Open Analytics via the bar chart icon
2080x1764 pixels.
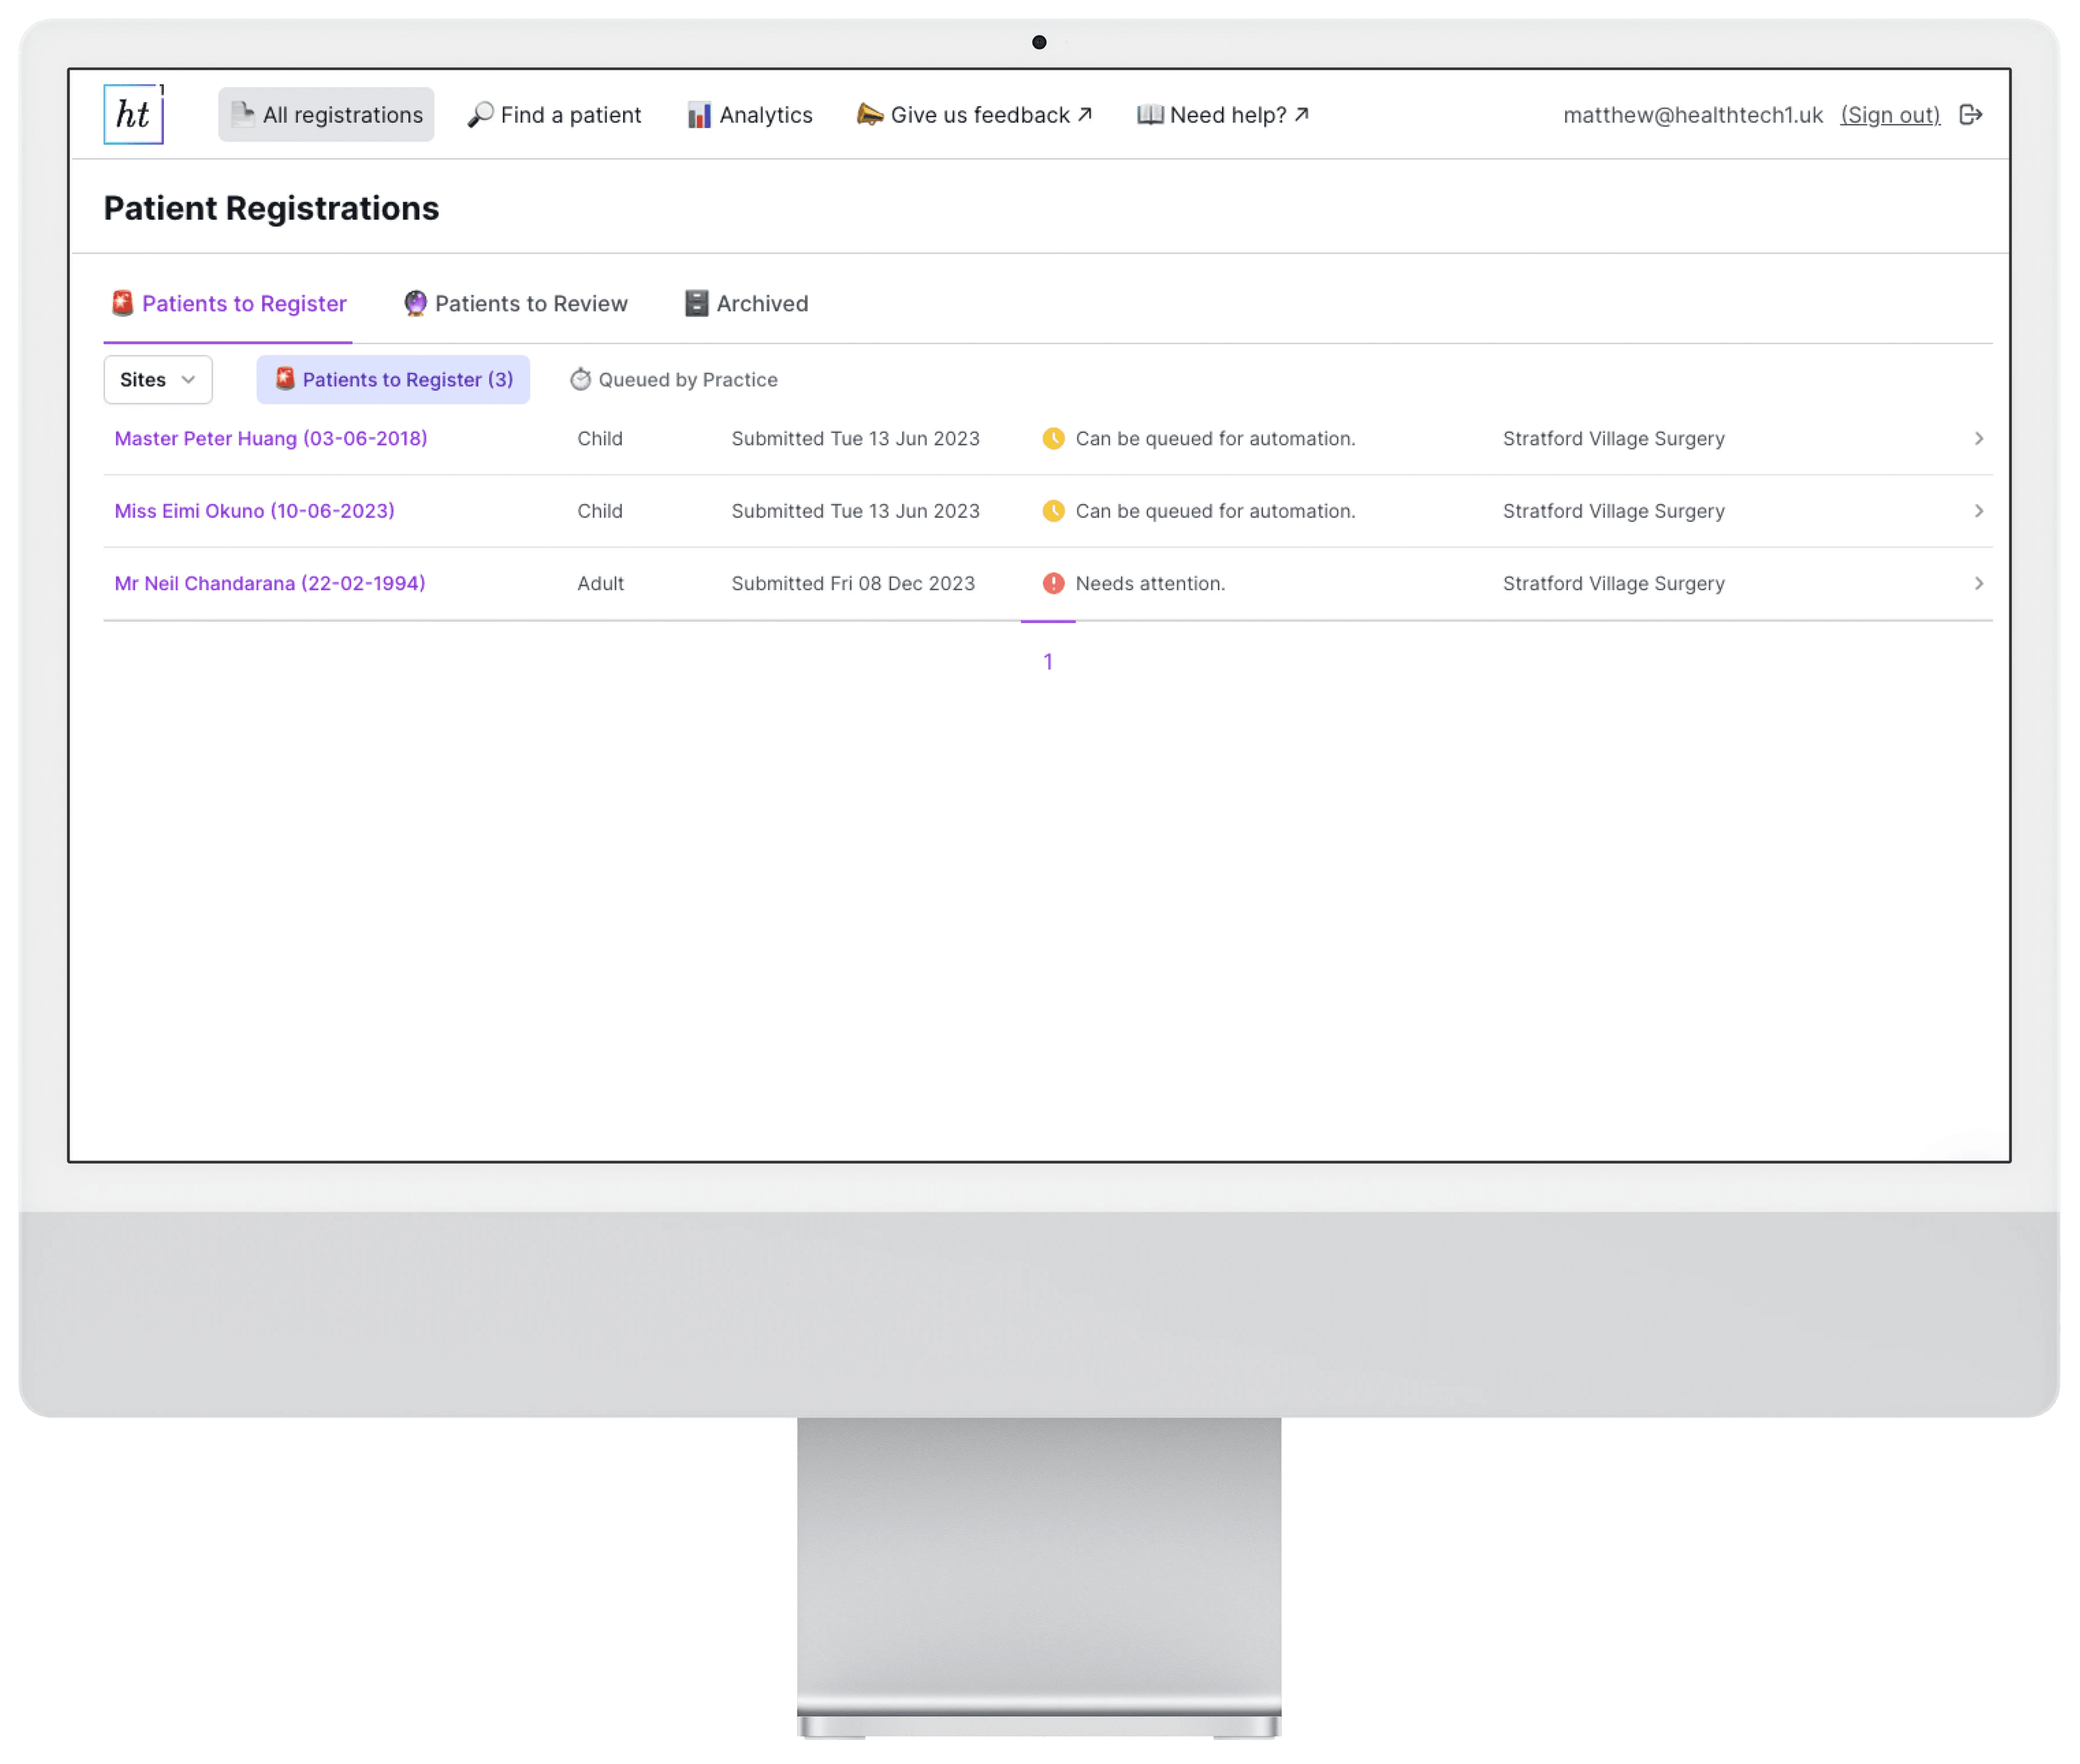pos(699,114)
